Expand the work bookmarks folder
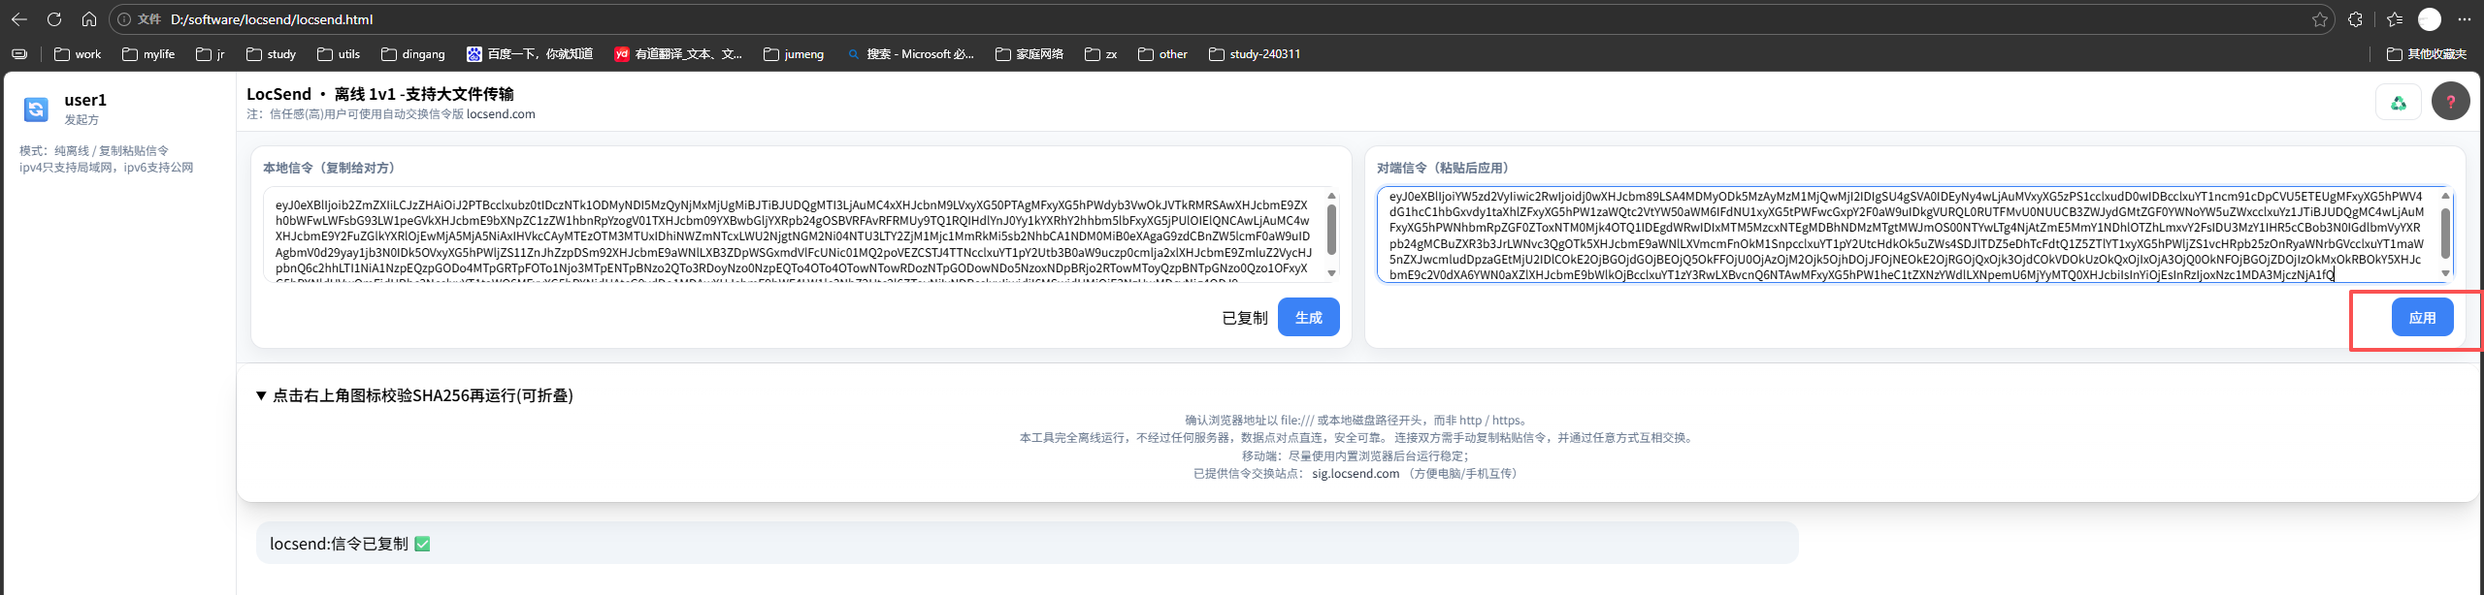The image size is (2484, 595). (78, 54)
